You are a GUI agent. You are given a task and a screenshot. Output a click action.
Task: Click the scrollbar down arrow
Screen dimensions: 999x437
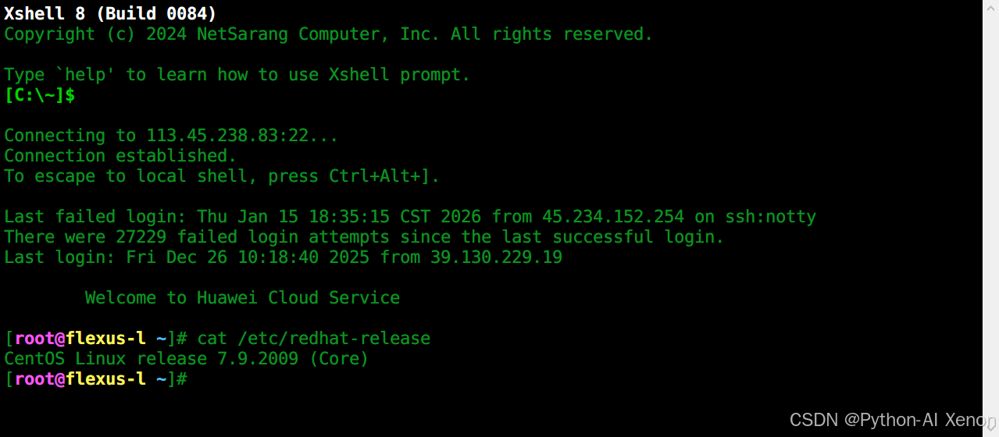(991, 427)
